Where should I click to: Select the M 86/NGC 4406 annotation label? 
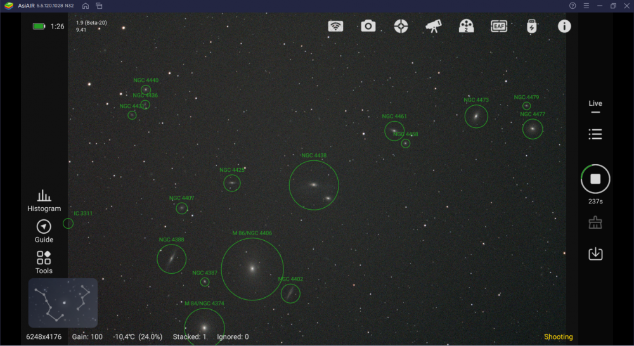click(252, 233)
